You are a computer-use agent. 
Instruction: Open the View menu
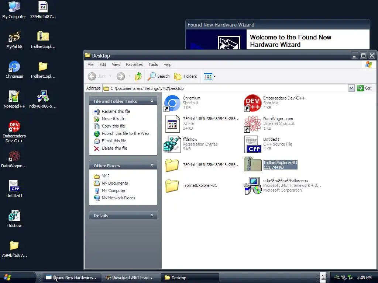(116, 64)
